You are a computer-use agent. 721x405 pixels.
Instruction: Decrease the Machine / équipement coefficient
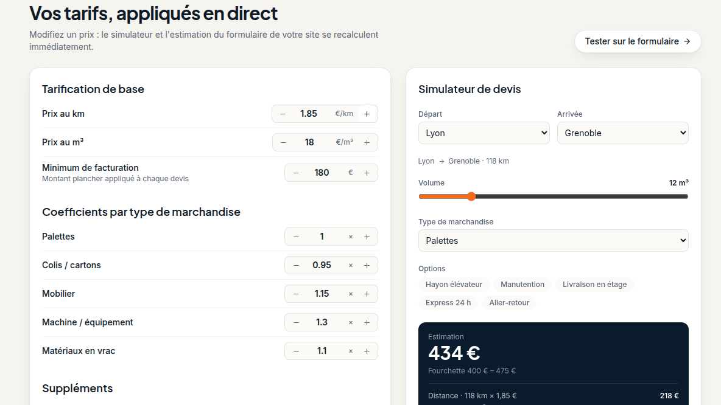(296, 322)
